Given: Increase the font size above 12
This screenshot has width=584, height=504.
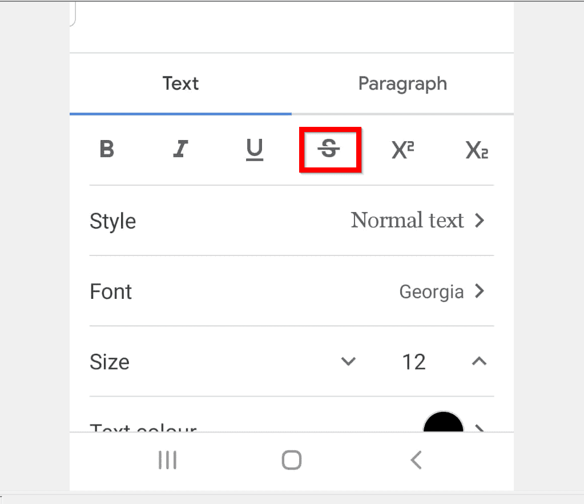Looking at the screenshot, I should 479,361.
